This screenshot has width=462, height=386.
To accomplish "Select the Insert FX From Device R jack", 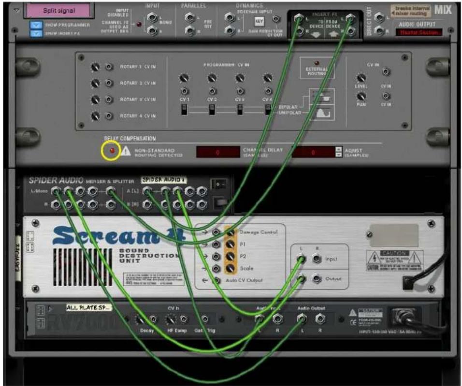I will point(351,31).
